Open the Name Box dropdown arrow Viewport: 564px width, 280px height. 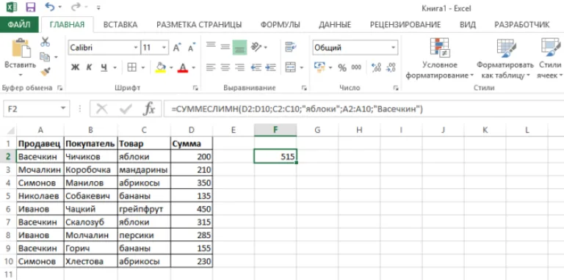63,108
